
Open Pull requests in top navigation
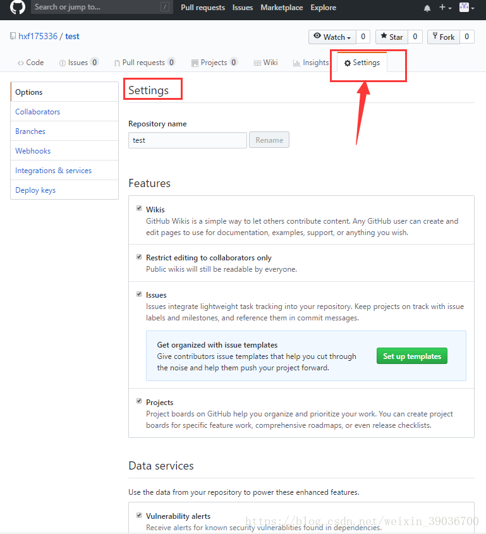[203, 8]
